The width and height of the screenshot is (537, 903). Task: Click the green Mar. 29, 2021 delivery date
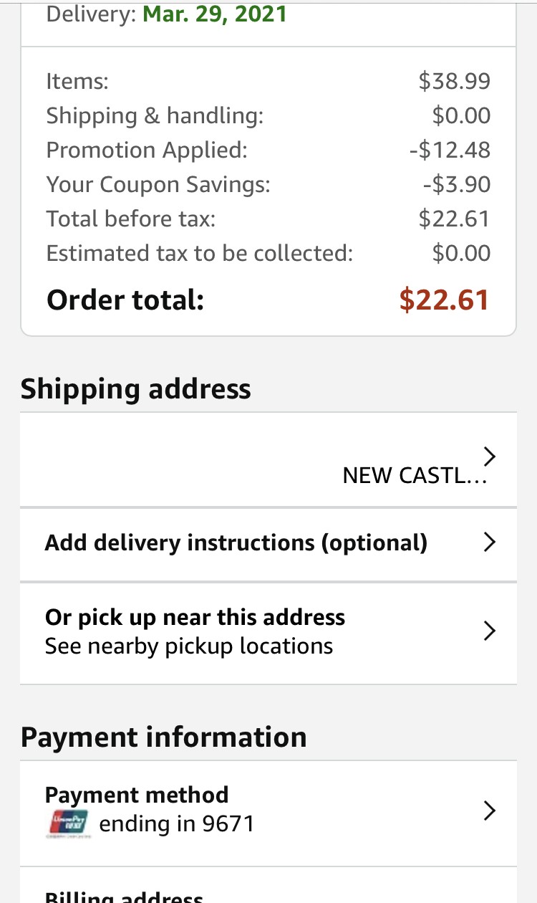(x=215, y=14)
